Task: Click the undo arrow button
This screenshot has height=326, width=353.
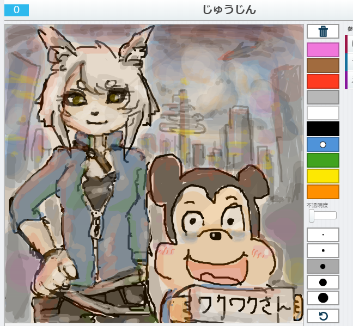Action: [323, 316]
